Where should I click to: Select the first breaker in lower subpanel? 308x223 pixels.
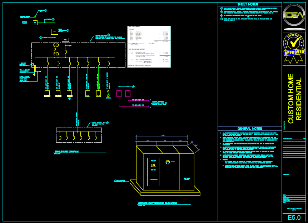[x=60, y=137]
